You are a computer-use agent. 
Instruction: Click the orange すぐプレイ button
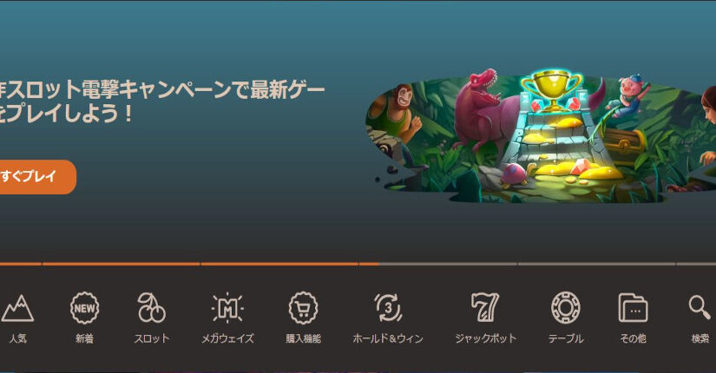coord(36,177)
